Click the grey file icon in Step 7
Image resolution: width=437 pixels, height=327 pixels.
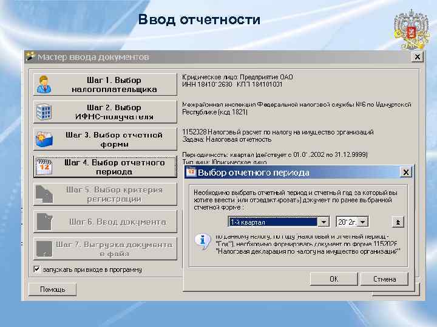click(x=44, y=249)
